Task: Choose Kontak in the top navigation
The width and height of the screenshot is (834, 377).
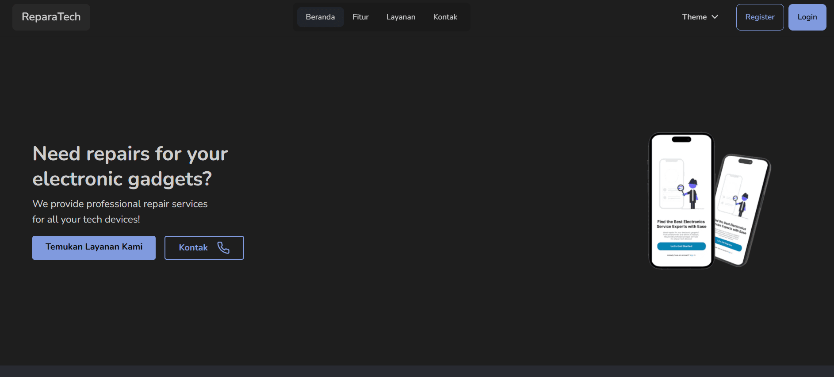Action: [445, 17]
